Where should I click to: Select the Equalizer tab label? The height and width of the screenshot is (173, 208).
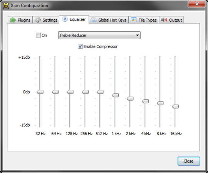[77, 19]
